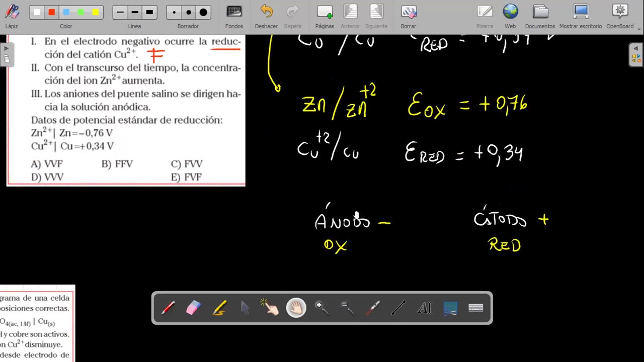
Task: Choose the large eraser size
Action: 203,12
